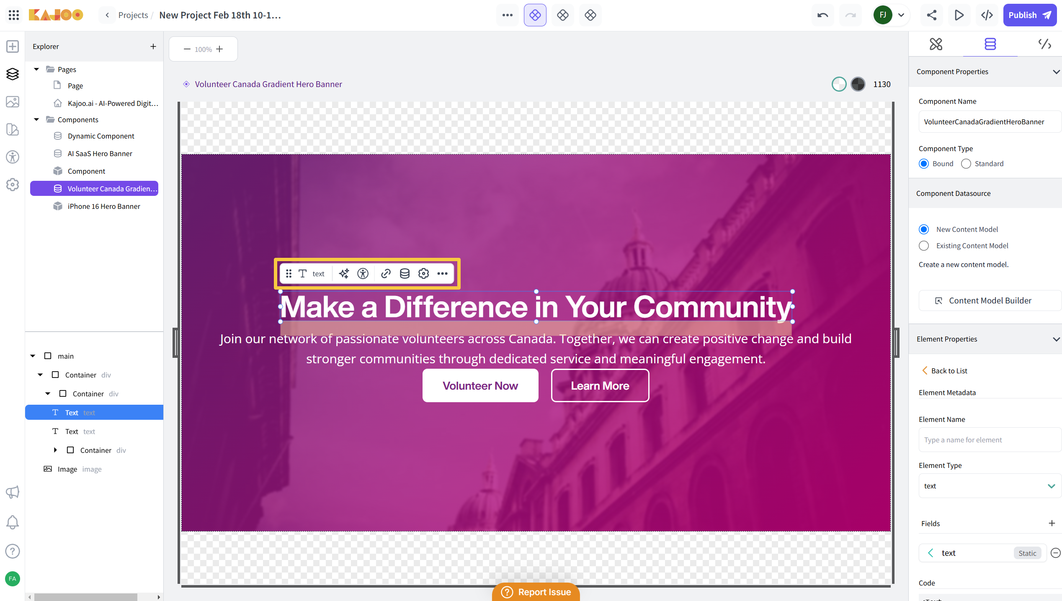Choose the Bound component type radio

tap(924, 164)
